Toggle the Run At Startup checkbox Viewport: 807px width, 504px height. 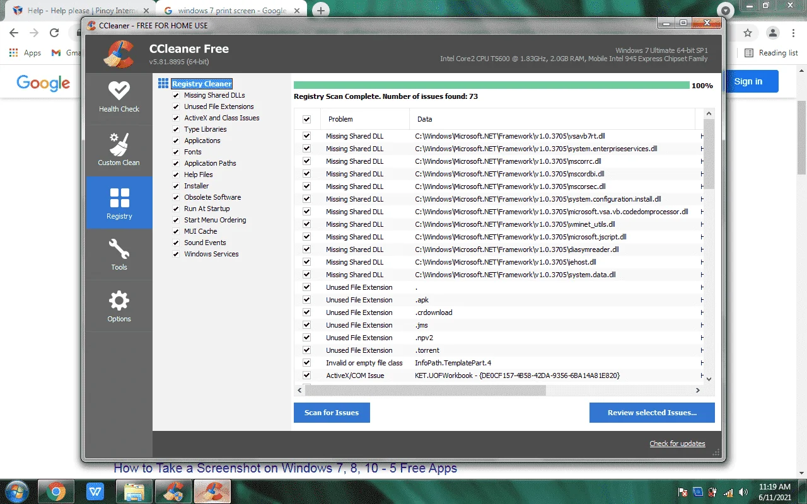[176, 209]
